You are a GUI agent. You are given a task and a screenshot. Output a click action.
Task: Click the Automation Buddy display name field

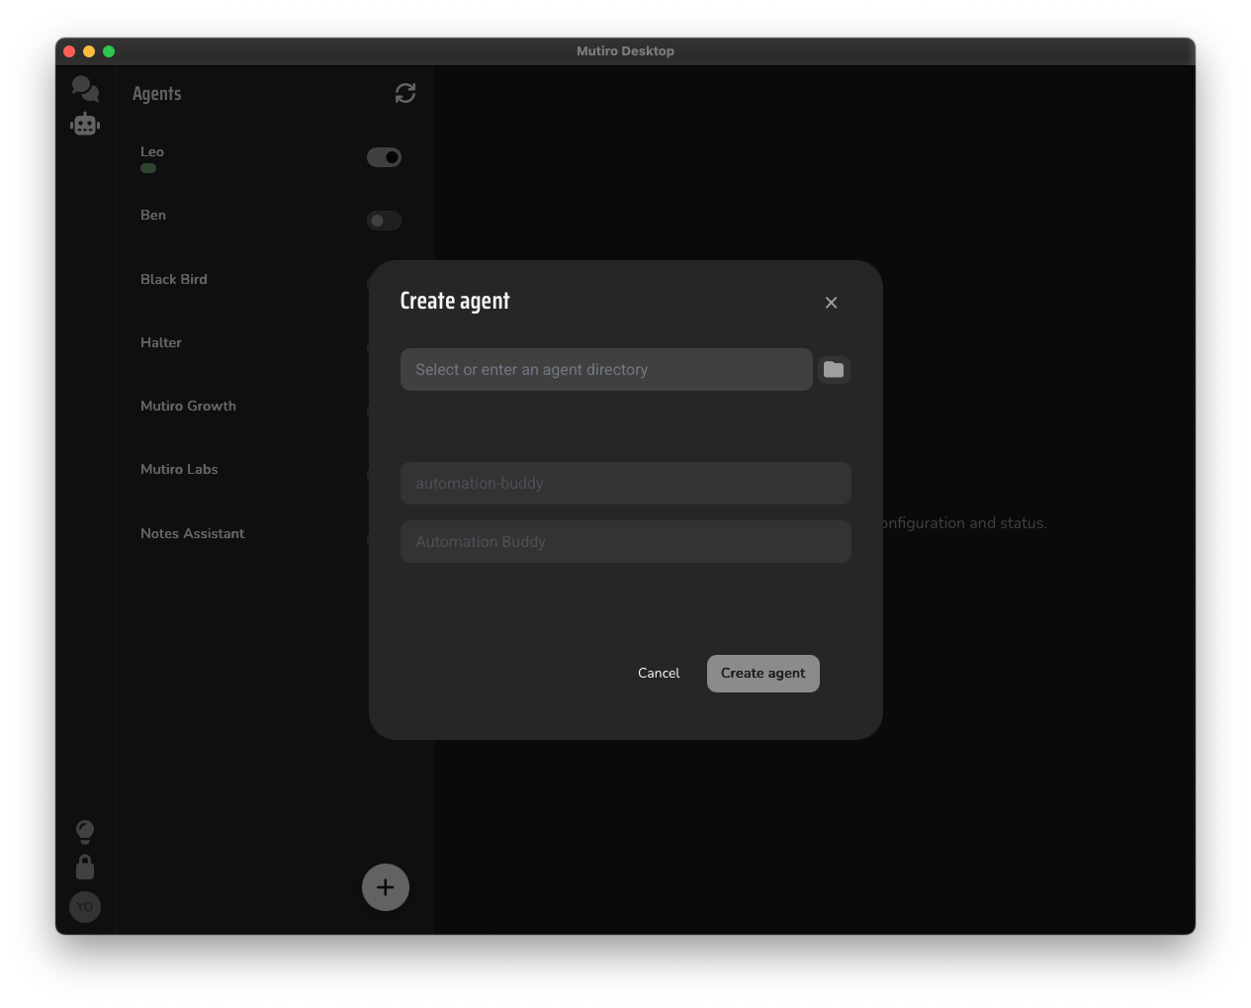tap(625, 541)
